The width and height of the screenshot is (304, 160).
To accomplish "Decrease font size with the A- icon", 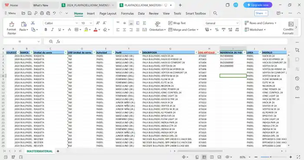I will (105, 23).
